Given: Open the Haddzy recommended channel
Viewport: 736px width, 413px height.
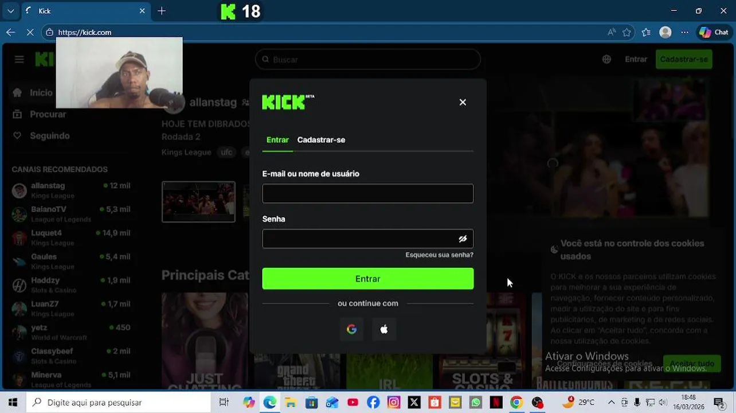Looking at the screenshot, I should (71, 285).
